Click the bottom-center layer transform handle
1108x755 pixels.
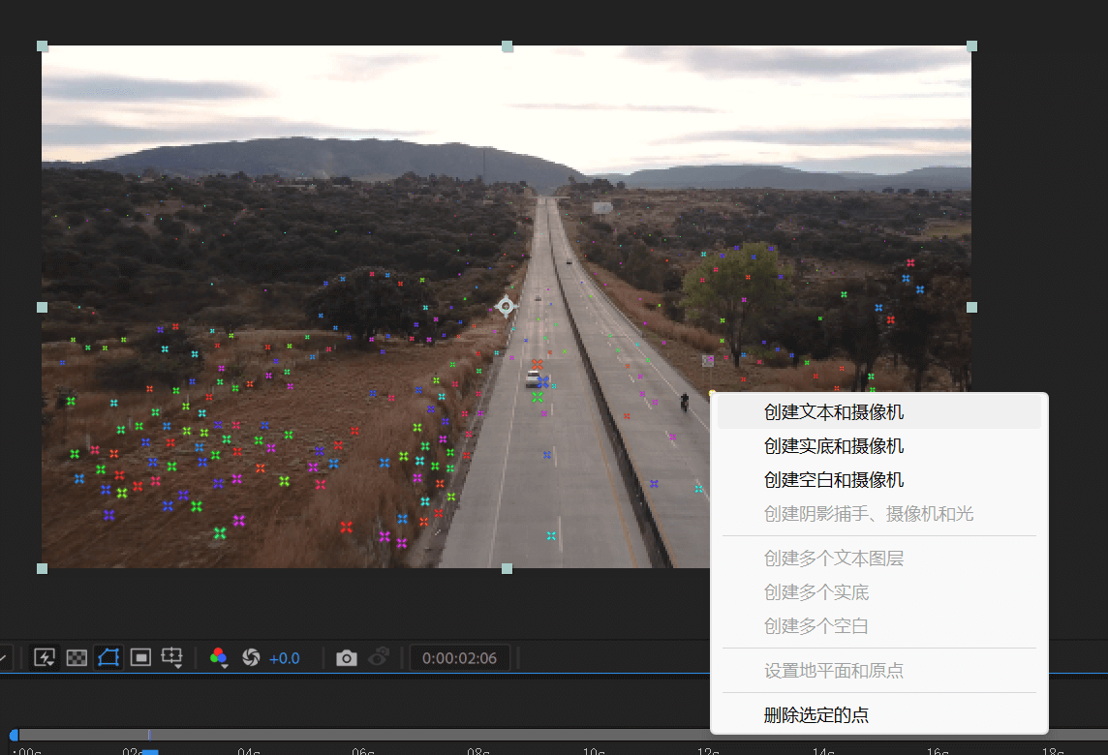point(508,568)
